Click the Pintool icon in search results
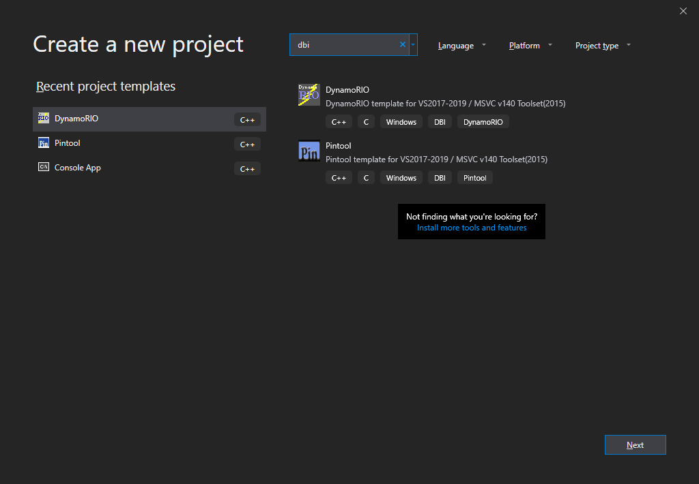 click(x=309, y=151)
